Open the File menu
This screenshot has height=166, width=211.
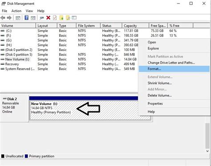pyautogui.click(x=4, y=11)
